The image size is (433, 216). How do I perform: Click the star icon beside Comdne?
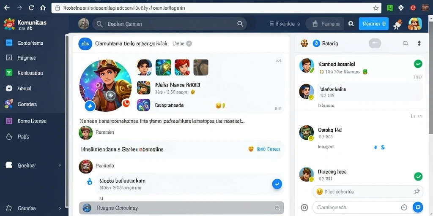[9, 208]
